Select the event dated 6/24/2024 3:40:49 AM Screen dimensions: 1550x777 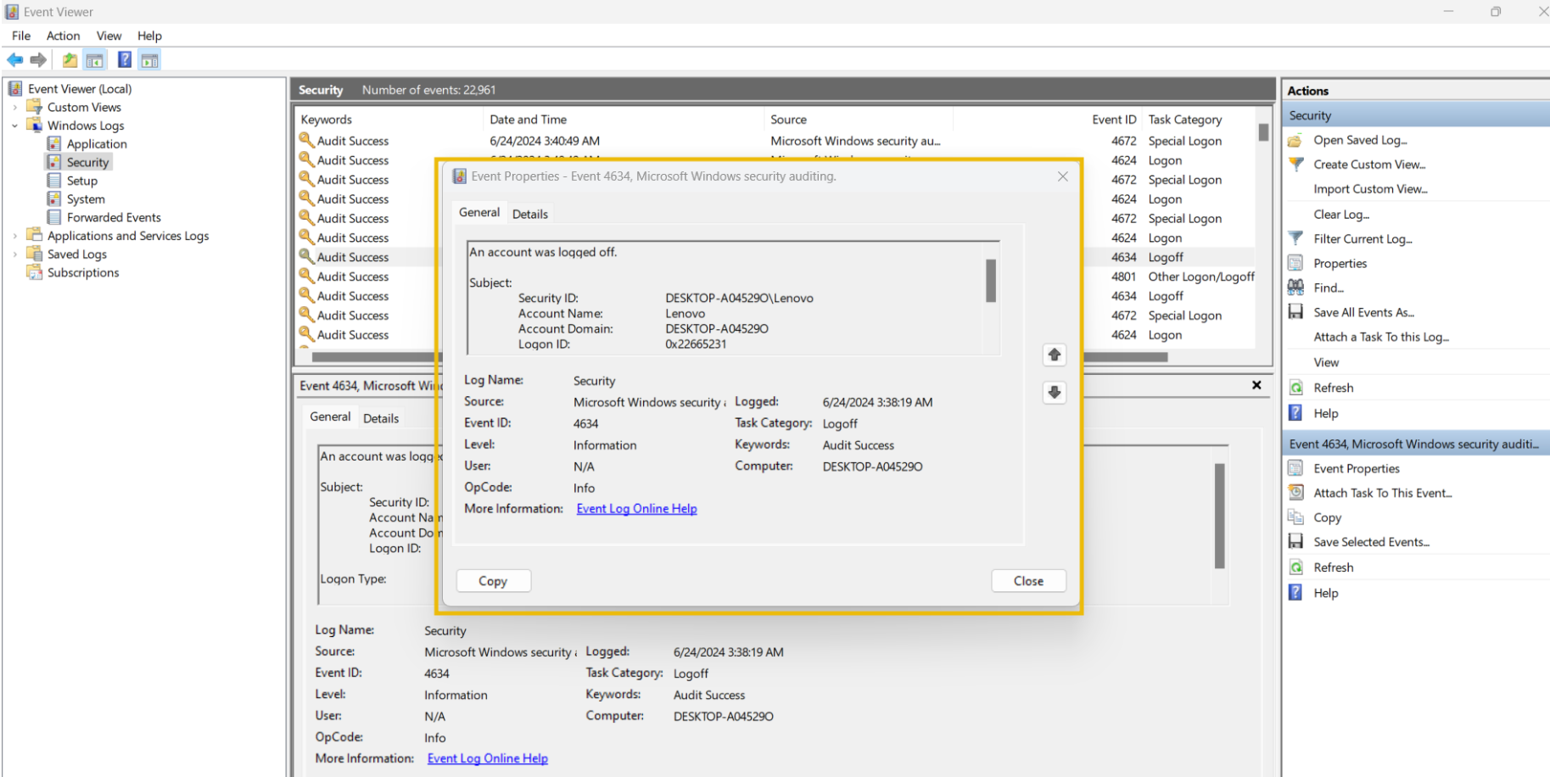pyautogui.click(x=775, y=141)
